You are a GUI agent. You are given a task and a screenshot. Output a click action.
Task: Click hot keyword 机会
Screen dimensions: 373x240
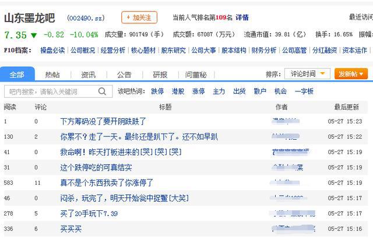pyautogui.click(x=280, y=91)
